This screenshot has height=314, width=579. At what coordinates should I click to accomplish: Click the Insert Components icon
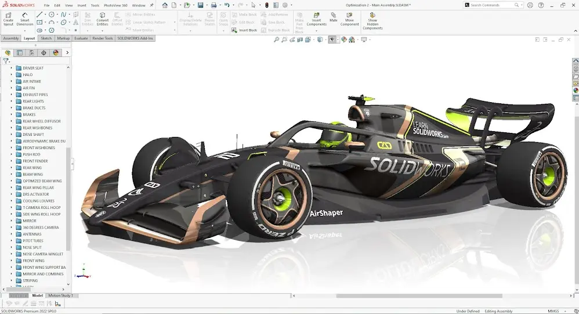tap(316, 19)
